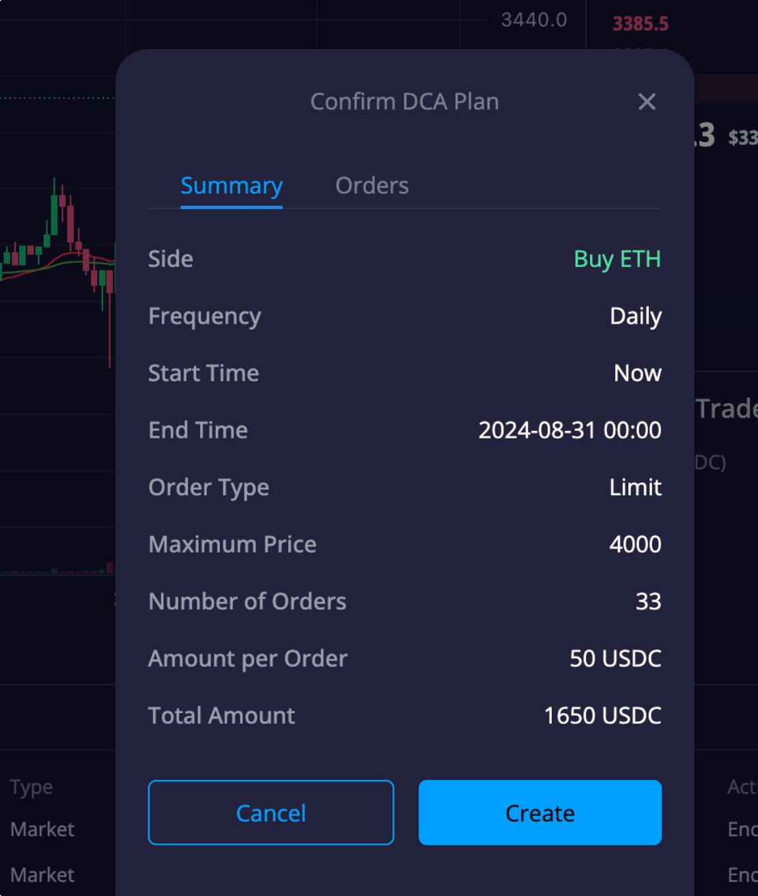Click the candlestick chart behind the dialog
Image resolution: width=758 pixels, height=896 pixels.
pyautogui.click(x=58, y=273)
